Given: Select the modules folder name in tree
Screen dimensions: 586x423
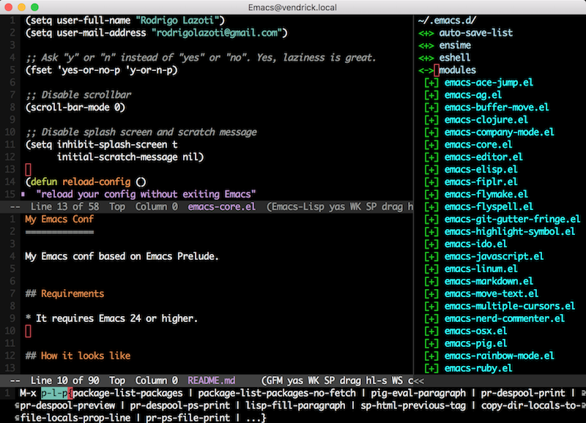Looking at the screenshot, I should (457, 70).
